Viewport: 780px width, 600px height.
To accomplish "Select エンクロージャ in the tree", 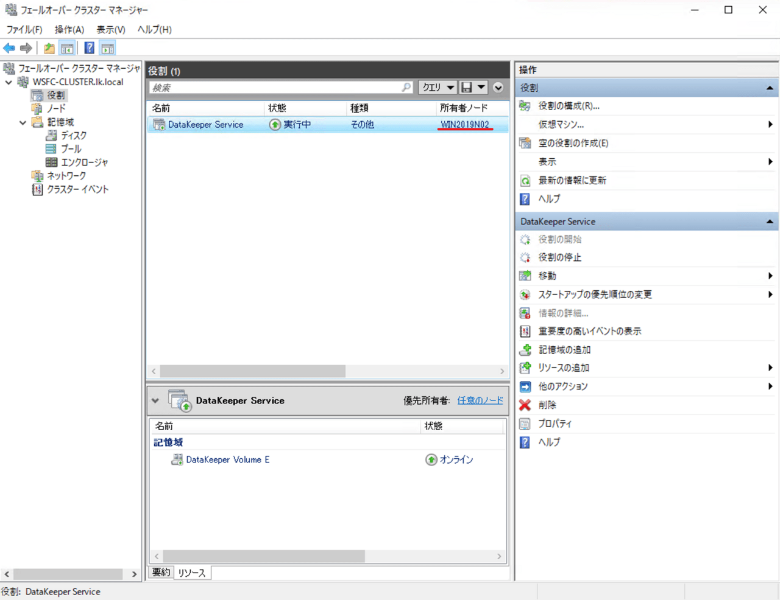I will (85, 162).
